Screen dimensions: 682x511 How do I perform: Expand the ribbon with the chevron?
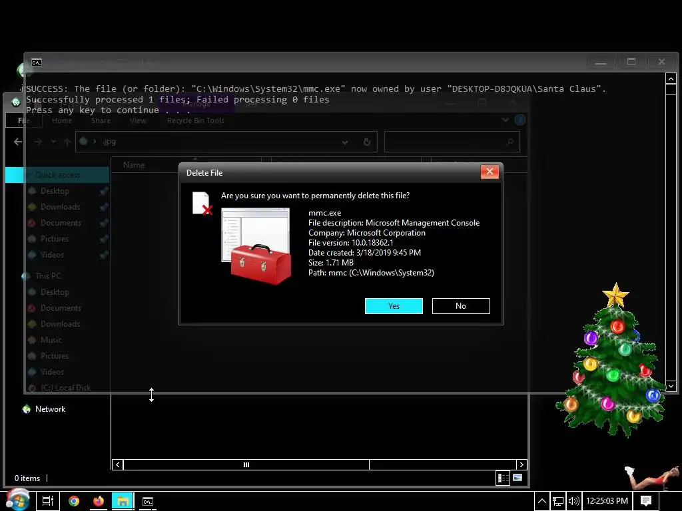coord(505,120)
